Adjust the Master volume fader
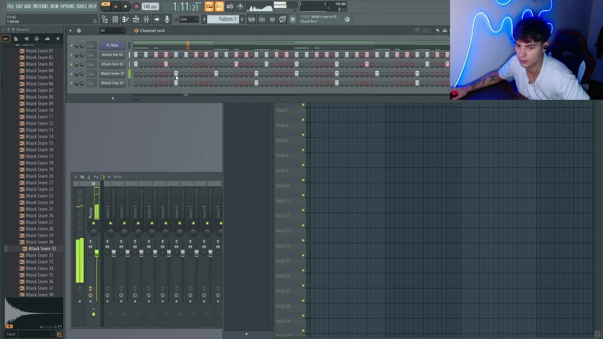Screen dimensions: 603x339 click(x=97, y=254)
